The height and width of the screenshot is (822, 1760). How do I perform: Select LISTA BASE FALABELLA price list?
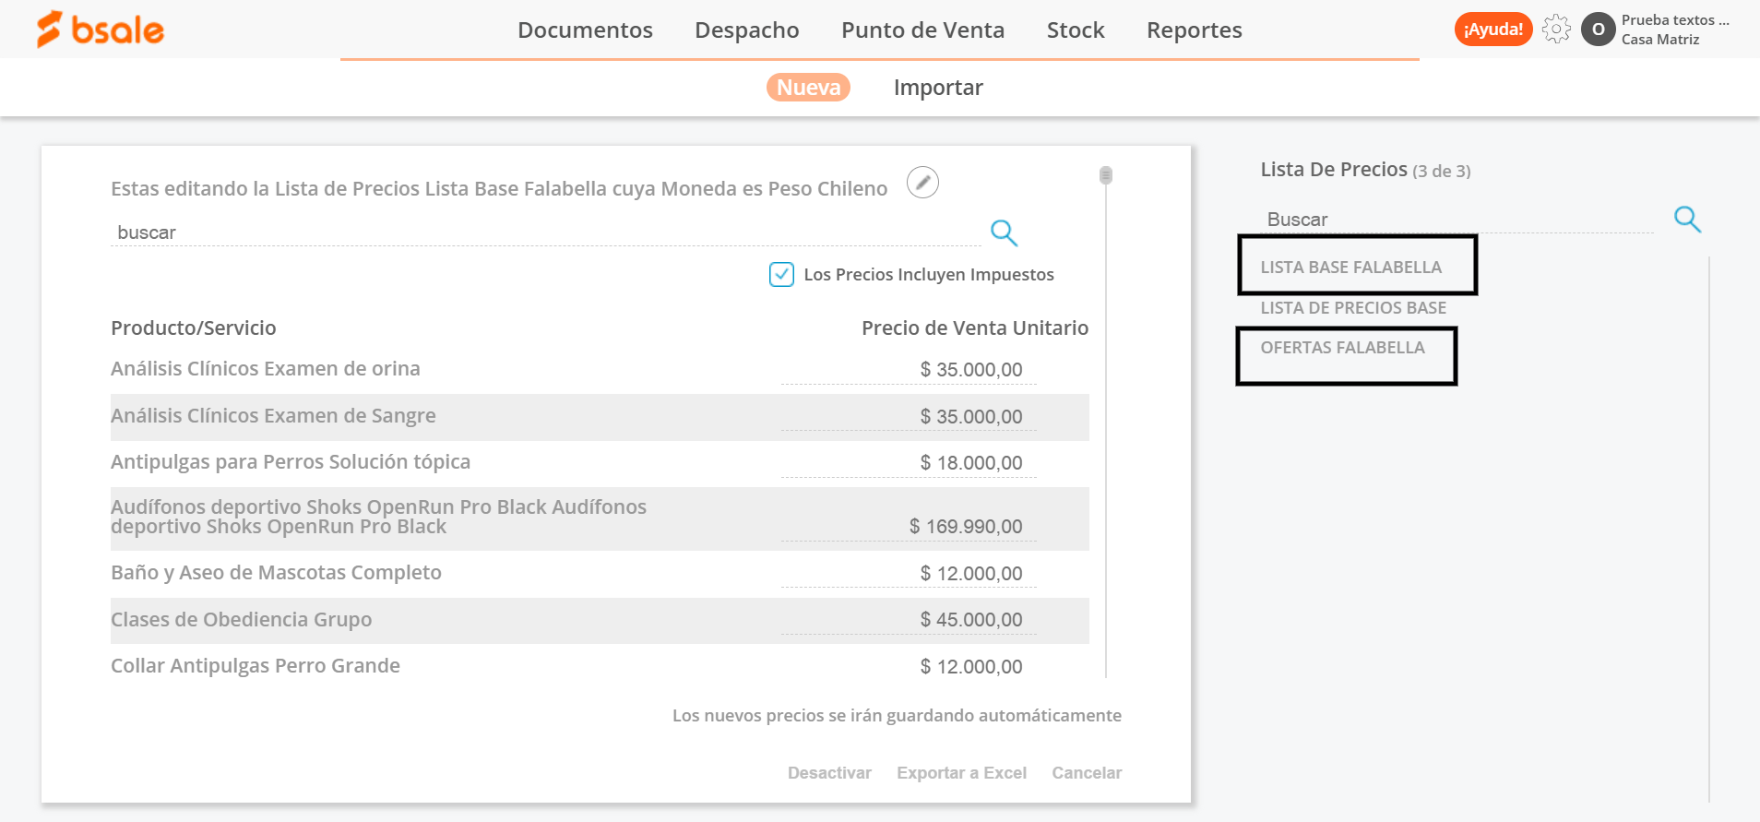1350,268
